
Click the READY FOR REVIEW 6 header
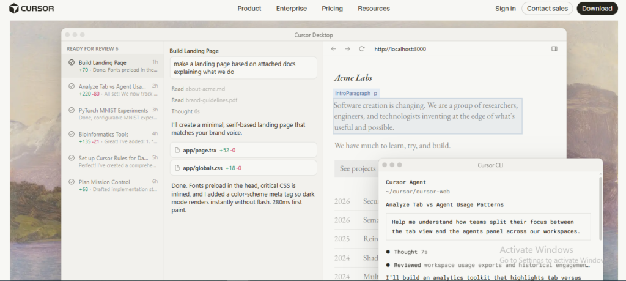(x=92, y=49)
